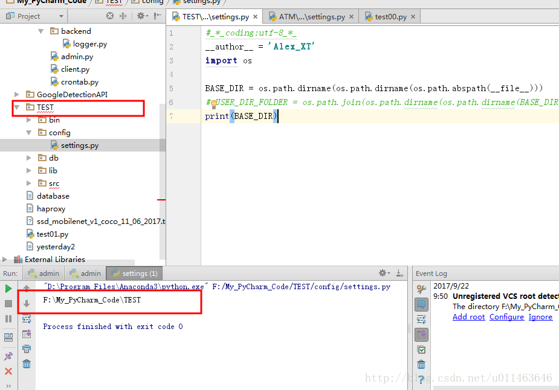Viewport: 559px width, 390px height.
Task: Close the TEST settings.py tab
Action: pyautogui.click(x=255, y=17)
